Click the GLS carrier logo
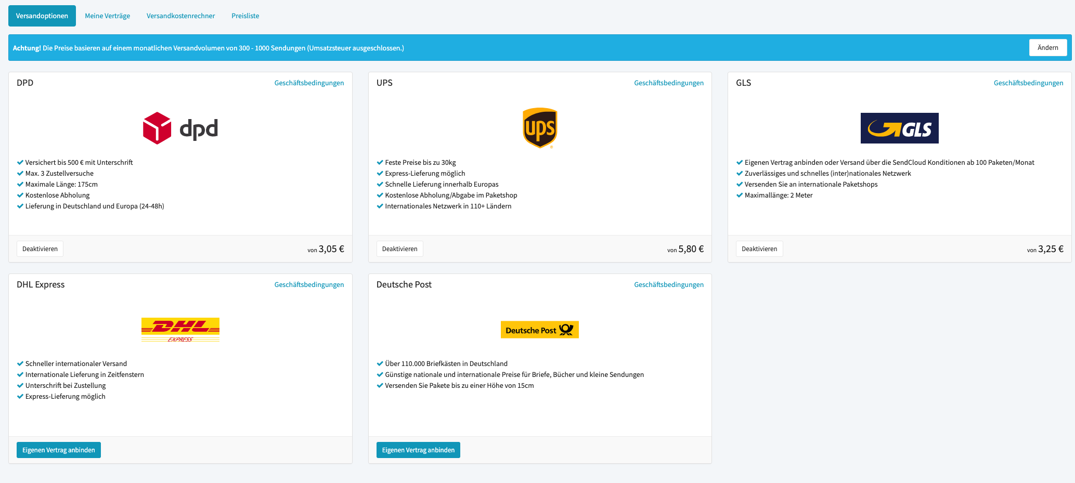 pos(899,128)
